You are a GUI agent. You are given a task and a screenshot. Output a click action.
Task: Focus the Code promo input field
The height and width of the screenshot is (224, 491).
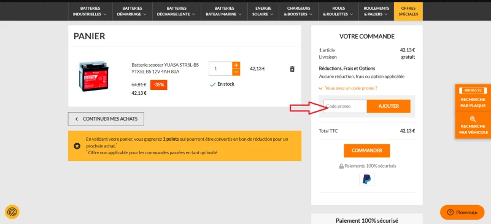(345, 106)
